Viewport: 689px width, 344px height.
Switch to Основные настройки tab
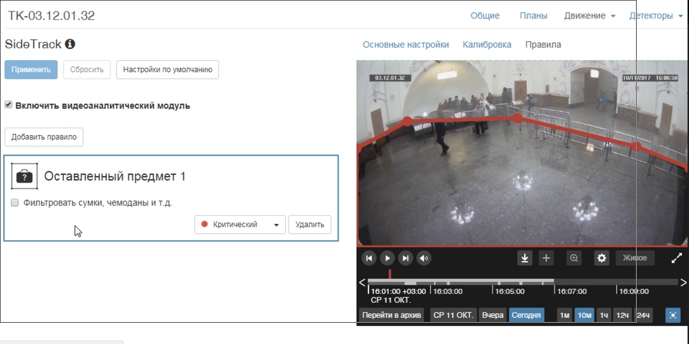406,45
